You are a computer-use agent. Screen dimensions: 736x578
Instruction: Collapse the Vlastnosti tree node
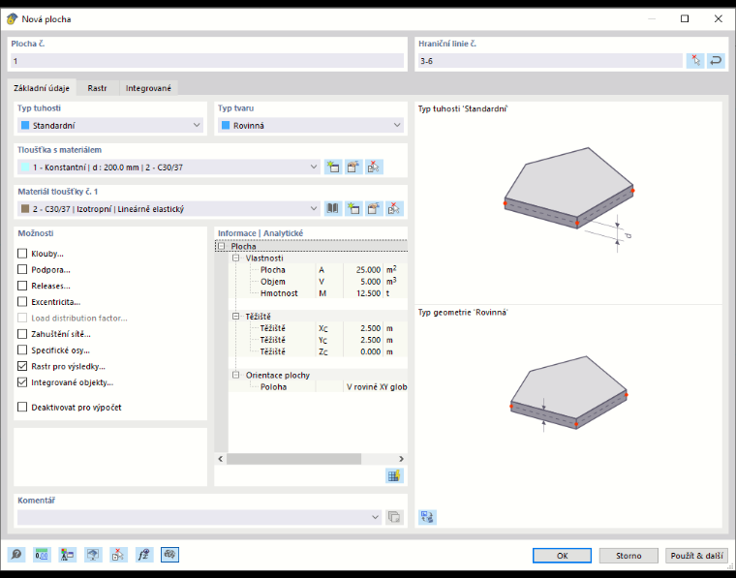tap(236, 259)
